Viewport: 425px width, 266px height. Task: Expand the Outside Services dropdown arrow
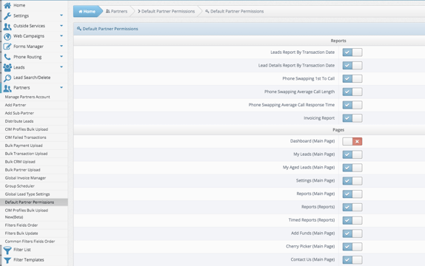coord(61,26)
